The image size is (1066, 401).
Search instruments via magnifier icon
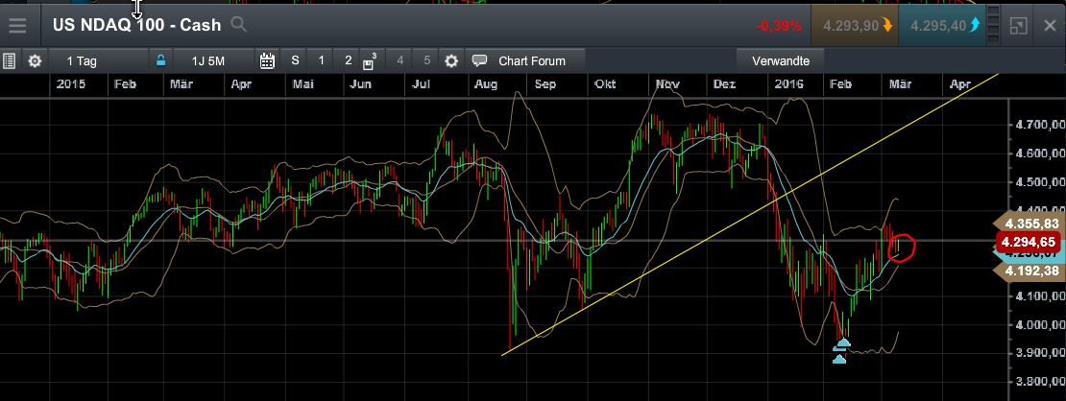click(x=238, y=25)
